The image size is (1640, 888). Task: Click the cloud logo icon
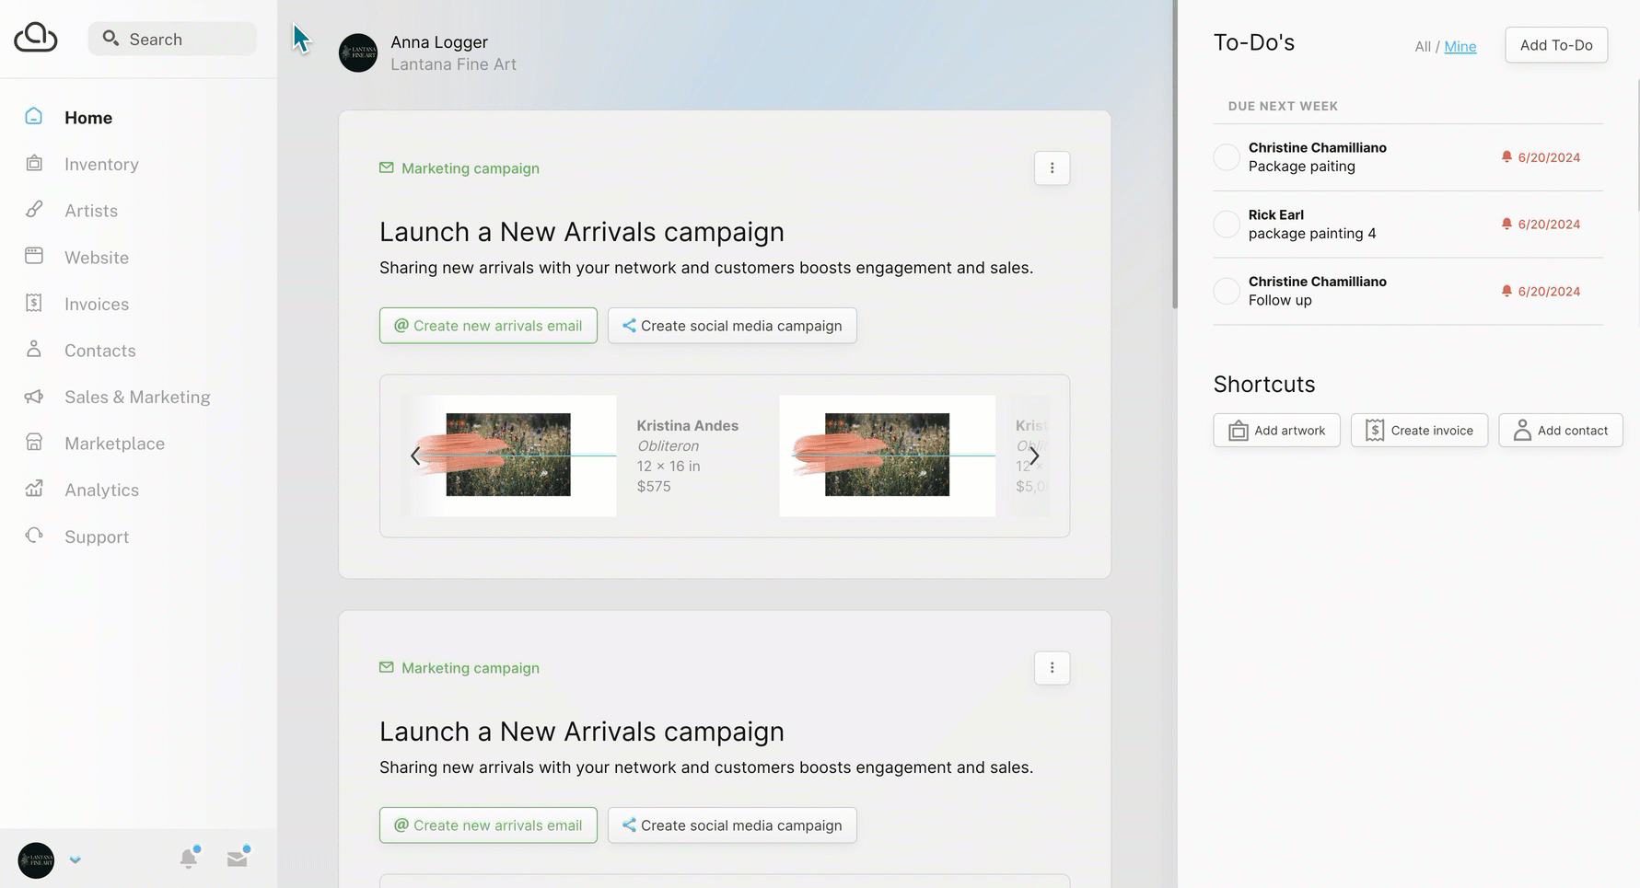coord(36,38)
